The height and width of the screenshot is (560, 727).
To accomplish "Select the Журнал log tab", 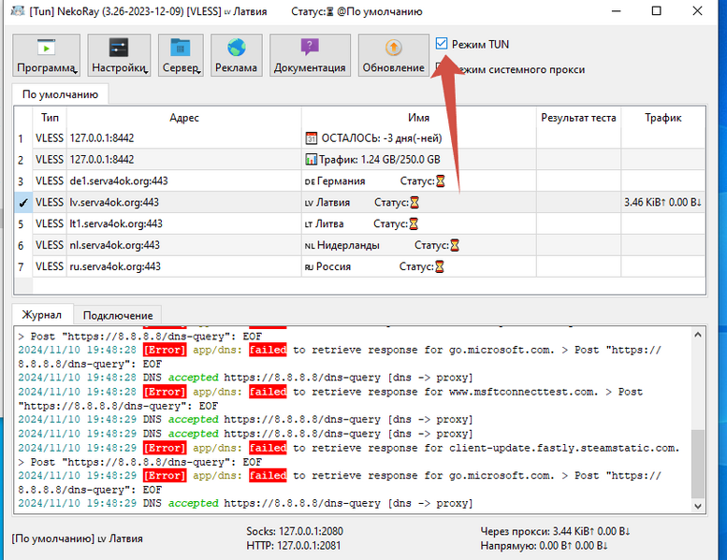I will pos(42,315).
